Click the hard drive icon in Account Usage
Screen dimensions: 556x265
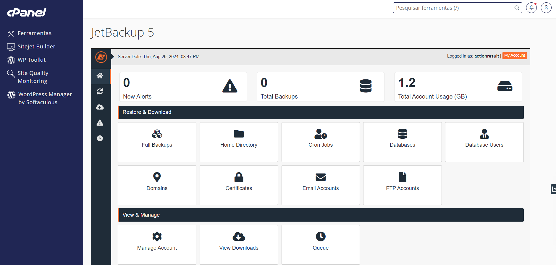click(505, 86)
